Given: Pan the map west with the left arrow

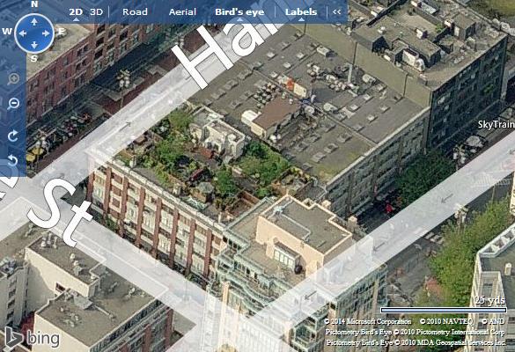Looking at the screenshot, I should (23, 33).
